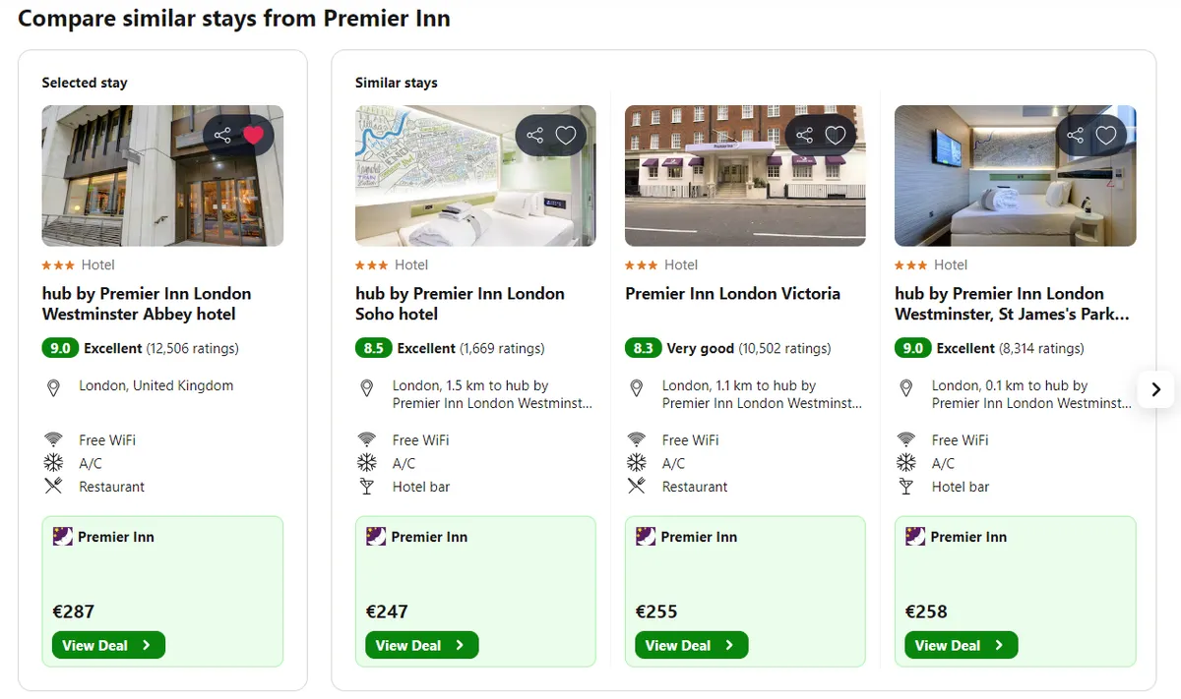View Deal for €287 Westminster Abbey hotel

pyautogui.click(x=108, y=646)
